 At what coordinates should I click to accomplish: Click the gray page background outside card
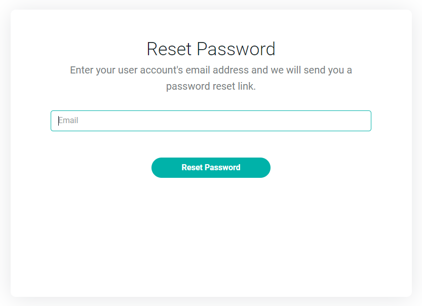[4, 152]
